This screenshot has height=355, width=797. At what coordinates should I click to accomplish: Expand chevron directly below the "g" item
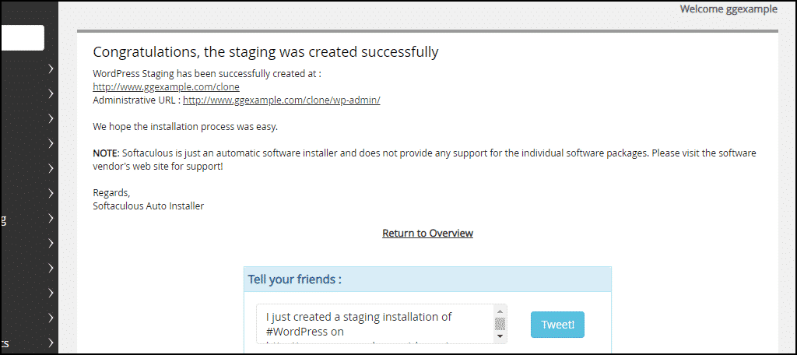point(51,243)
